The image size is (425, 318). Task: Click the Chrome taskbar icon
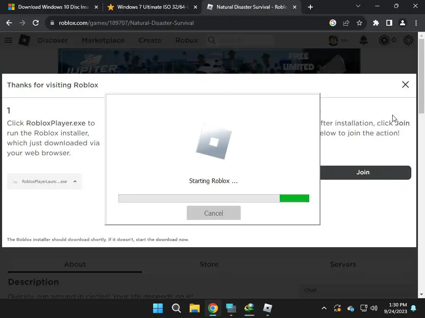pyautogui.click(x=213, y=308)
